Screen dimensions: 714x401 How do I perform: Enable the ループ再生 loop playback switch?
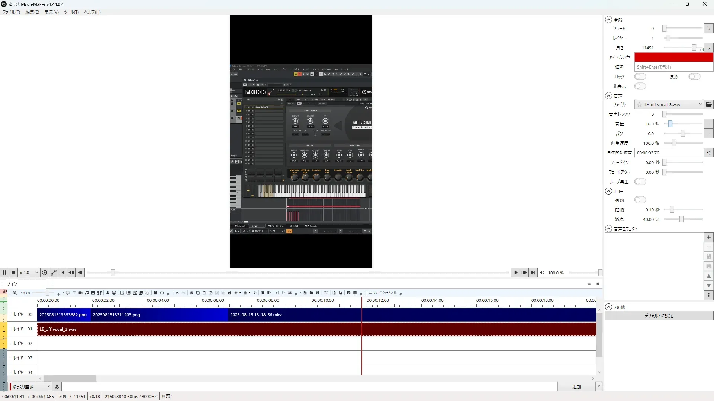pyautogui.click(x=640, y=182)
